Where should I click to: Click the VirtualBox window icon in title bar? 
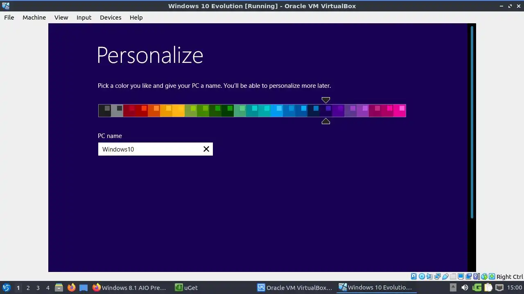tap(6, 6)
